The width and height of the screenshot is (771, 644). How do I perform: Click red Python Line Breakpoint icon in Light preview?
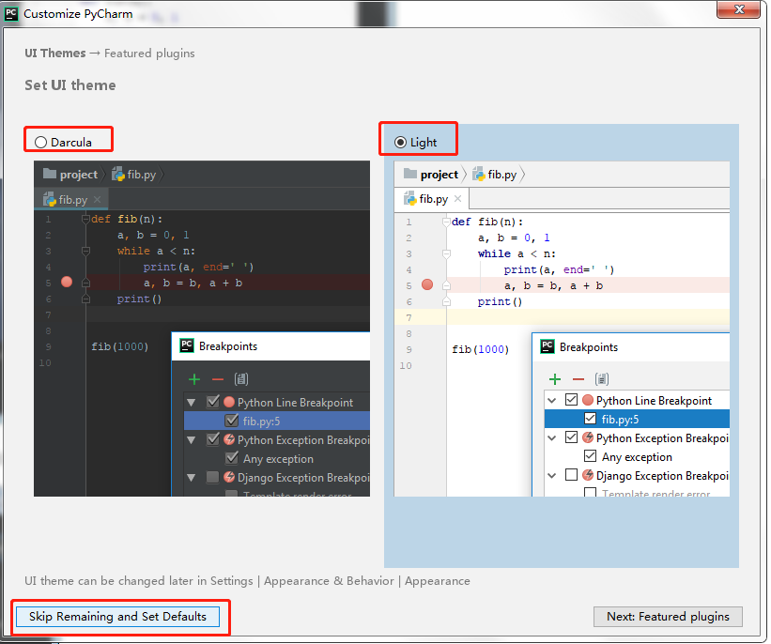588,400
